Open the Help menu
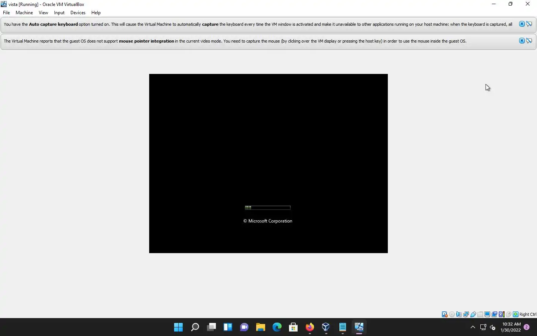This screenshot has width=537, height=336. (x=96, y=13)
